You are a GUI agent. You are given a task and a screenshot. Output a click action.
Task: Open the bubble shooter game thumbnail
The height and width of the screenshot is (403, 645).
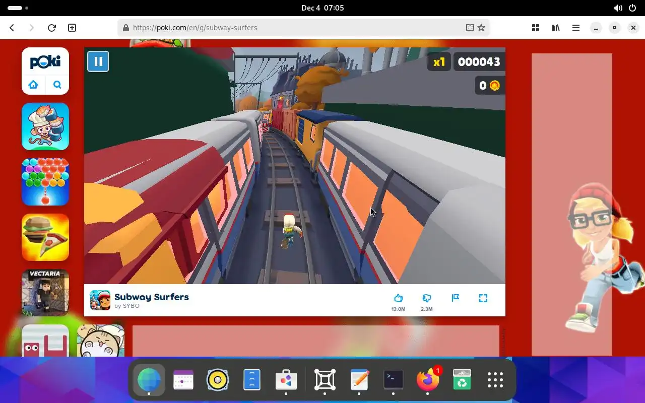coord(45,182)
